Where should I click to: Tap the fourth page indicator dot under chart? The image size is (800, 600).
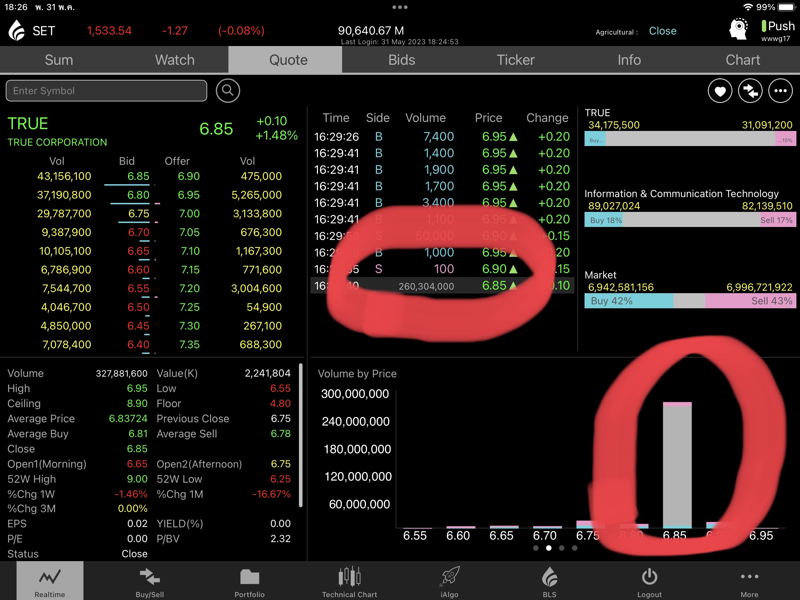[x=574, y=548]
